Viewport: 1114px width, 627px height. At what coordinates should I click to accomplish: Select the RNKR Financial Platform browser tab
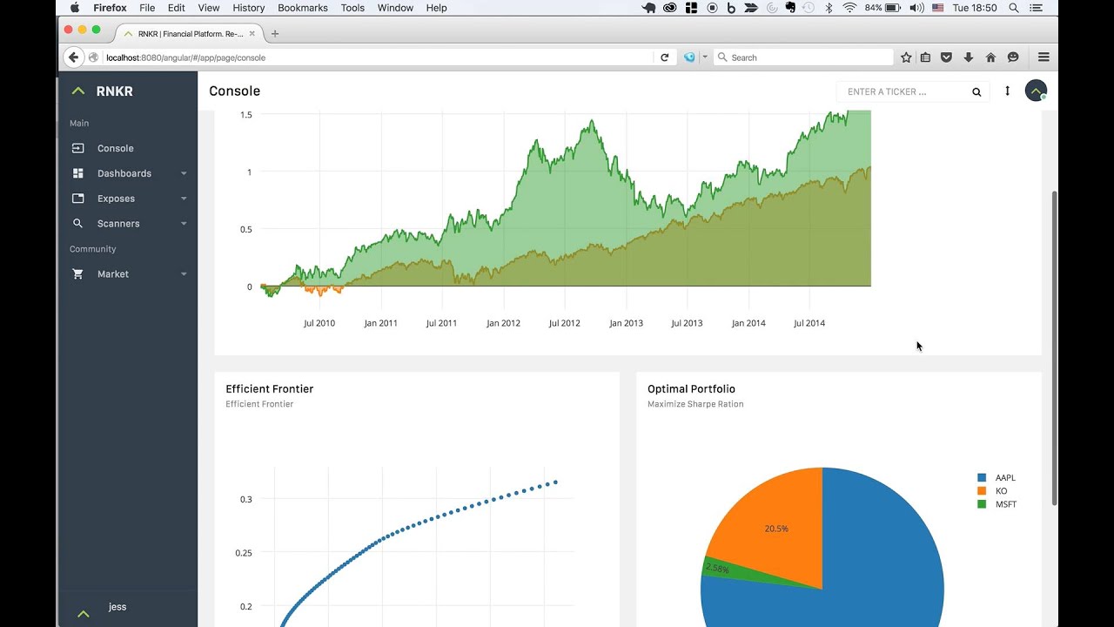coord(188,34)
